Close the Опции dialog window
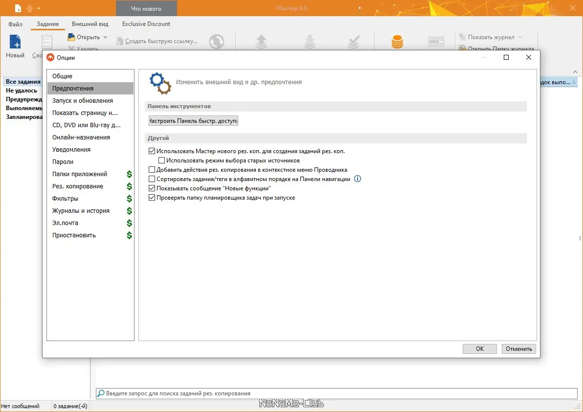Screen dimensions: 583x412 pos(528,57)
